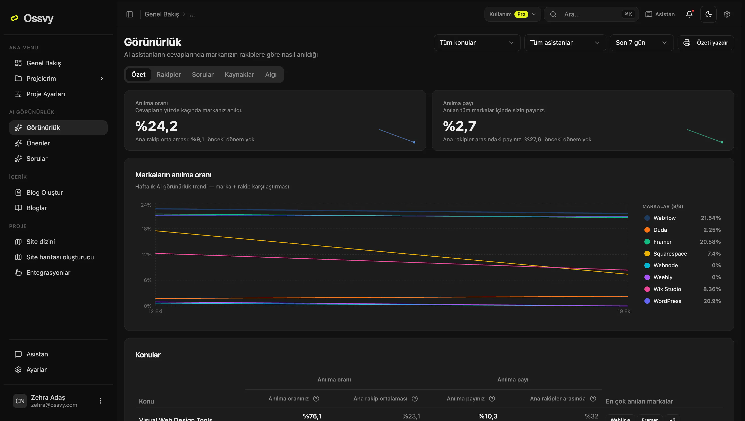Open Proje Ayarları in the sidebar
The image size is (745, 421).
click(x=58, y=94)
